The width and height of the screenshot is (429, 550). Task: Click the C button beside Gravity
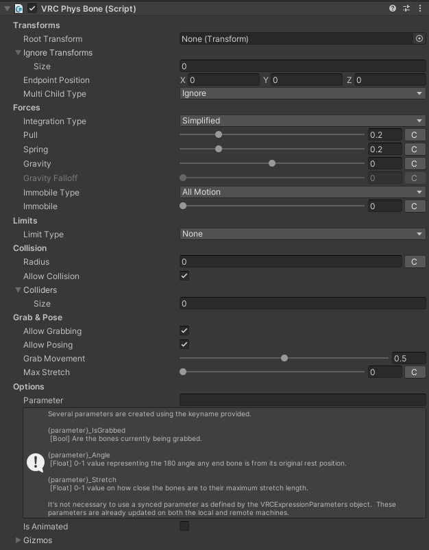coord(415,163)
